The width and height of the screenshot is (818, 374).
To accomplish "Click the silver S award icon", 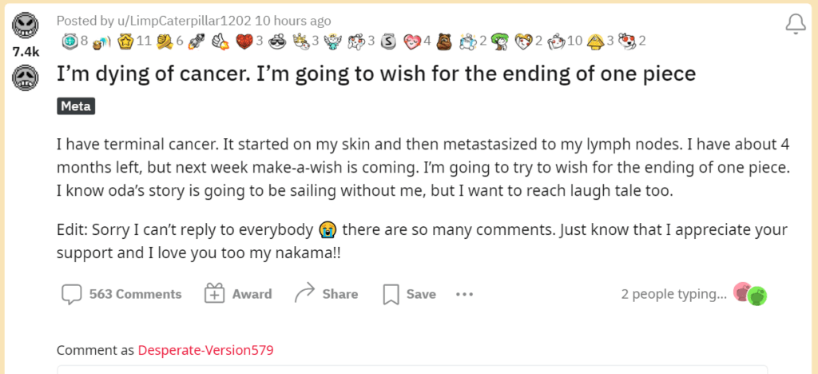I will coord(387,41).
